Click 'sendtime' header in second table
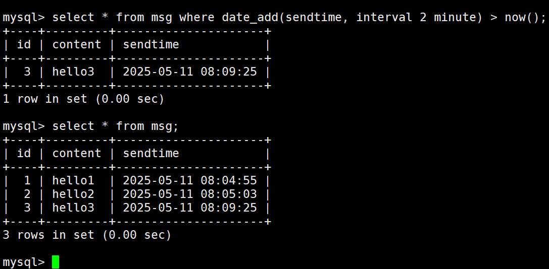 click(x=151, y=153)
